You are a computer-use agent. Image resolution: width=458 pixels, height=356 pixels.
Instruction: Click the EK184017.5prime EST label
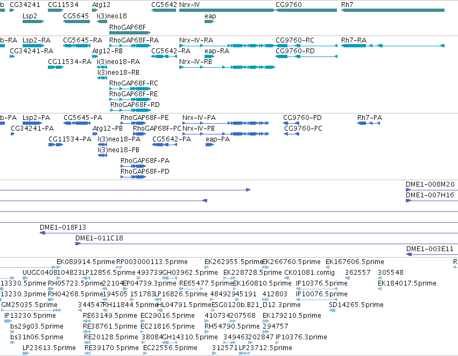407,283
